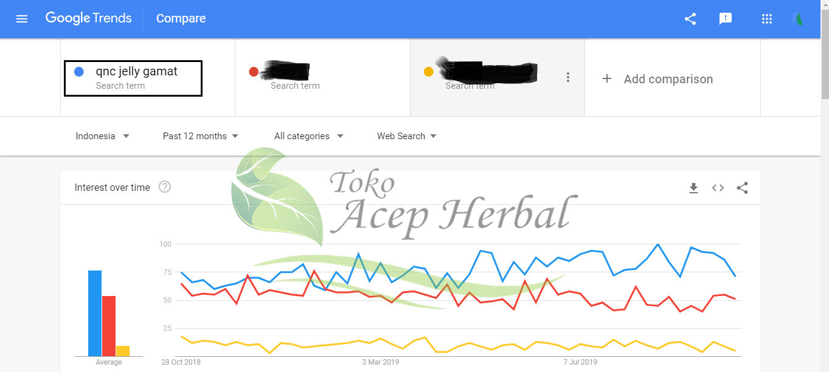Click the blue average bar
The height and width of the screenshot is (372, 829).
point(95,313)
